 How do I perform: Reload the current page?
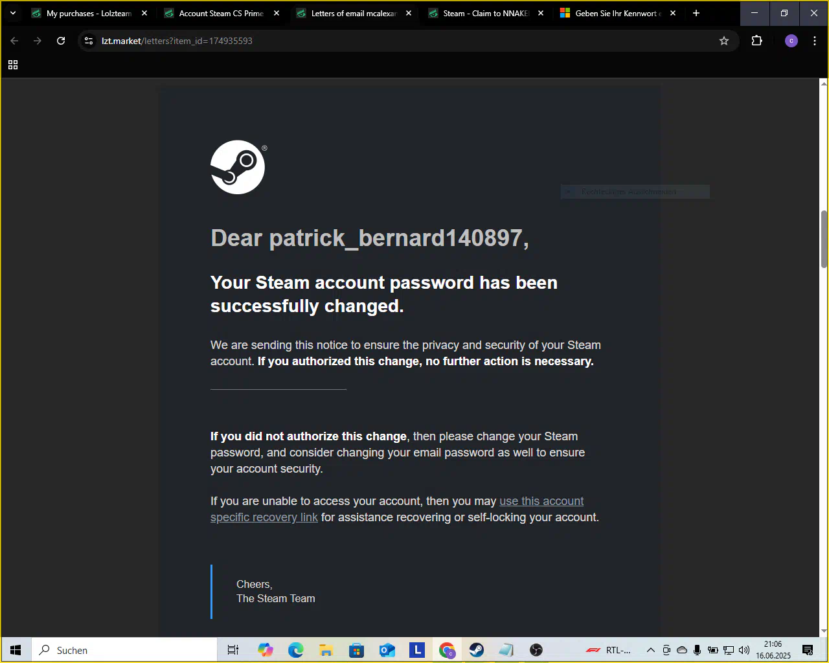pos(61,41)
